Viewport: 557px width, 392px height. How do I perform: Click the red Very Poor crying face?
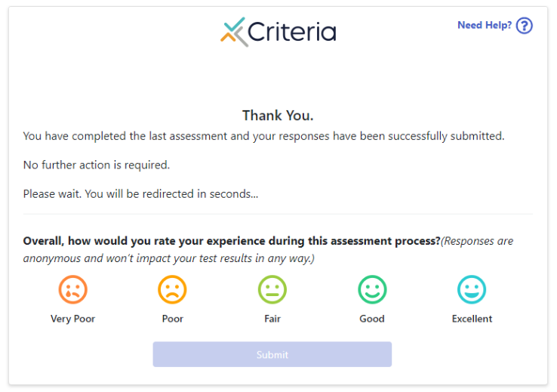[x=73, y=289]
